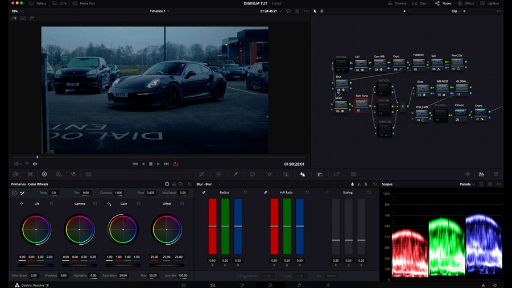Open the Tracker palette icon

pyautogui.click(x=270, y=174)
